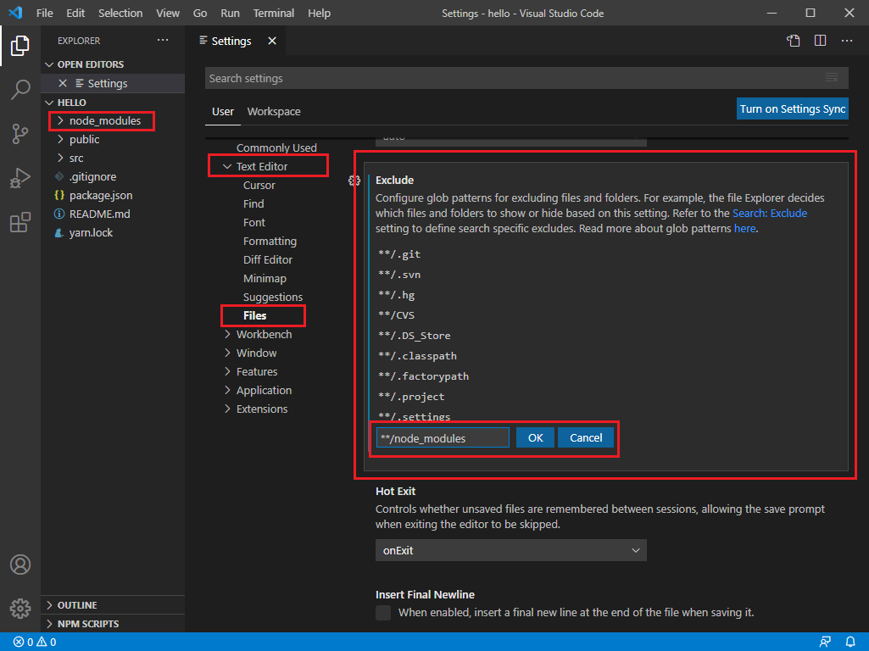Open the Edit menu
This screenshot has width=869, height=651.
pyautogui.click(x=75, y=13)
